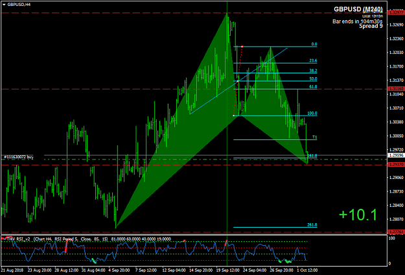Click the 1 Oct 12:00 time label
The height and width of the screenshot is (275, 405).
tap(307, 270)
